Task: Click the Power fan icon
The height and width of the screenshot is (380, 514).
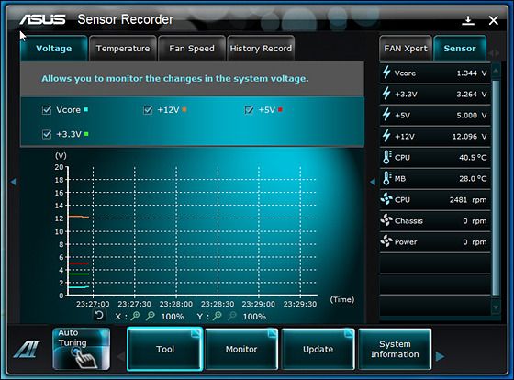Action: 386,241
